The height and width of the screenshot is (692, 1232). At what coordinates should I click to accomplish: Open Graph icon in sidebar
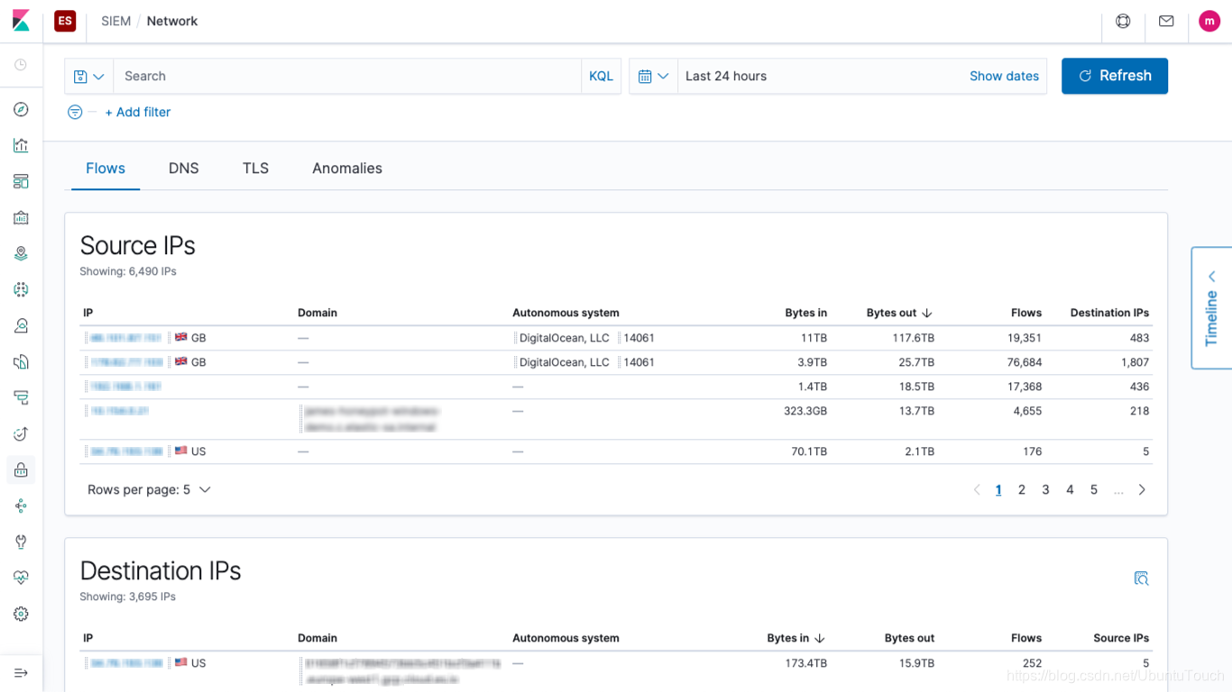21,505
